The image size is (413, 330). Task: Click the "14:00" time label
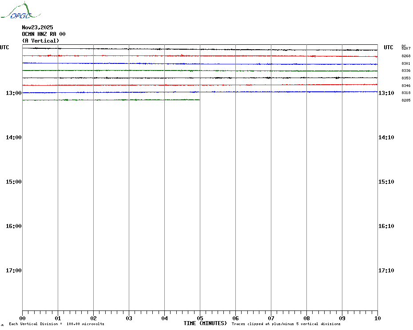[14, 137]
